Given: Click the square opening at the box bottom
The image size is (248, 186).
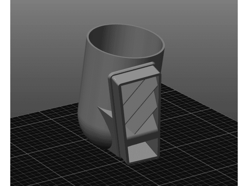Looking at the screenshot, I should point(142,152).
